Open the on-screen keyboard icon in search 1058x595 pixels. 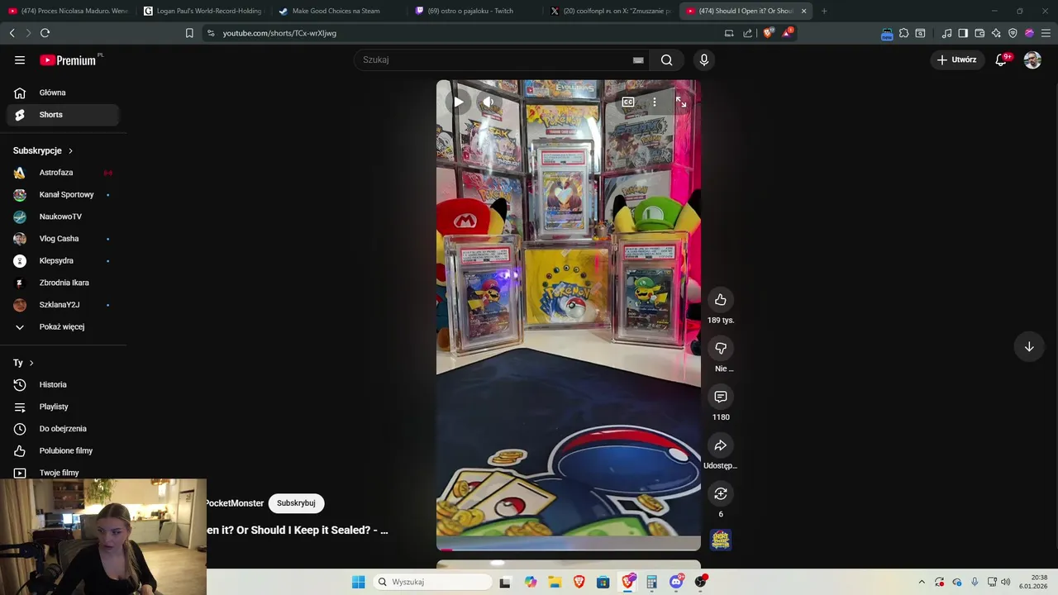638,59
